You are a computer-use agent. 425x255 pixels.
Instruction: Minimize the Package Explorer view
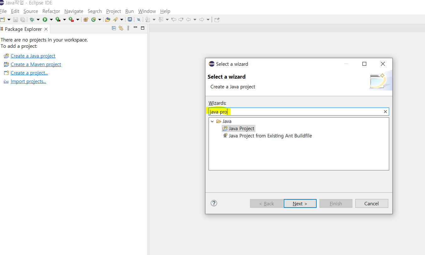(x=135, y=28)
